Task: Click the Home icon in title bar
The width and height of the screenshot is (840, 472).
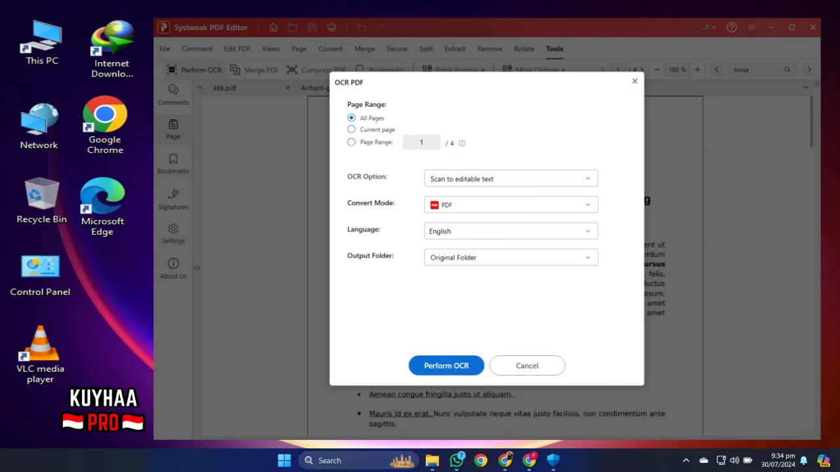Action: (x=273, y=28)
